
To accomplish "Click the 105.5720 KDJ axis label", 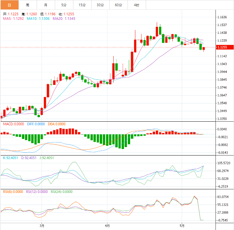I will pyautogui.click(x=224, y=163).
